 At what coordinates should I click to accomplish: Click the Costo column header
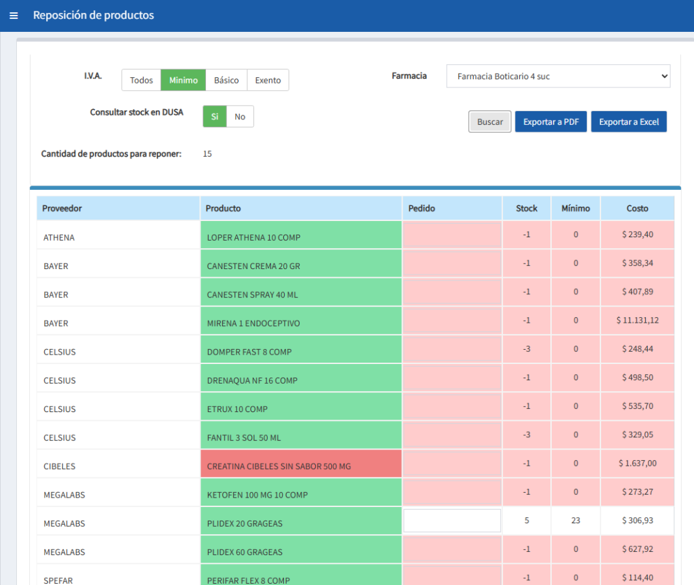point(636,208)
